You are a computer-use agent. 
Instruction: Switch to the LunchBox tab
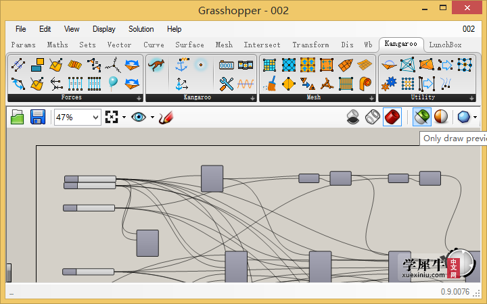click(445, 45)
